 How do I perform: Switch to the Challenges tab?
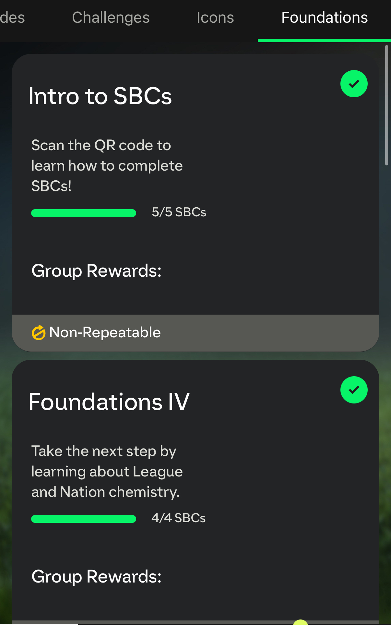(x=111, y=18)
